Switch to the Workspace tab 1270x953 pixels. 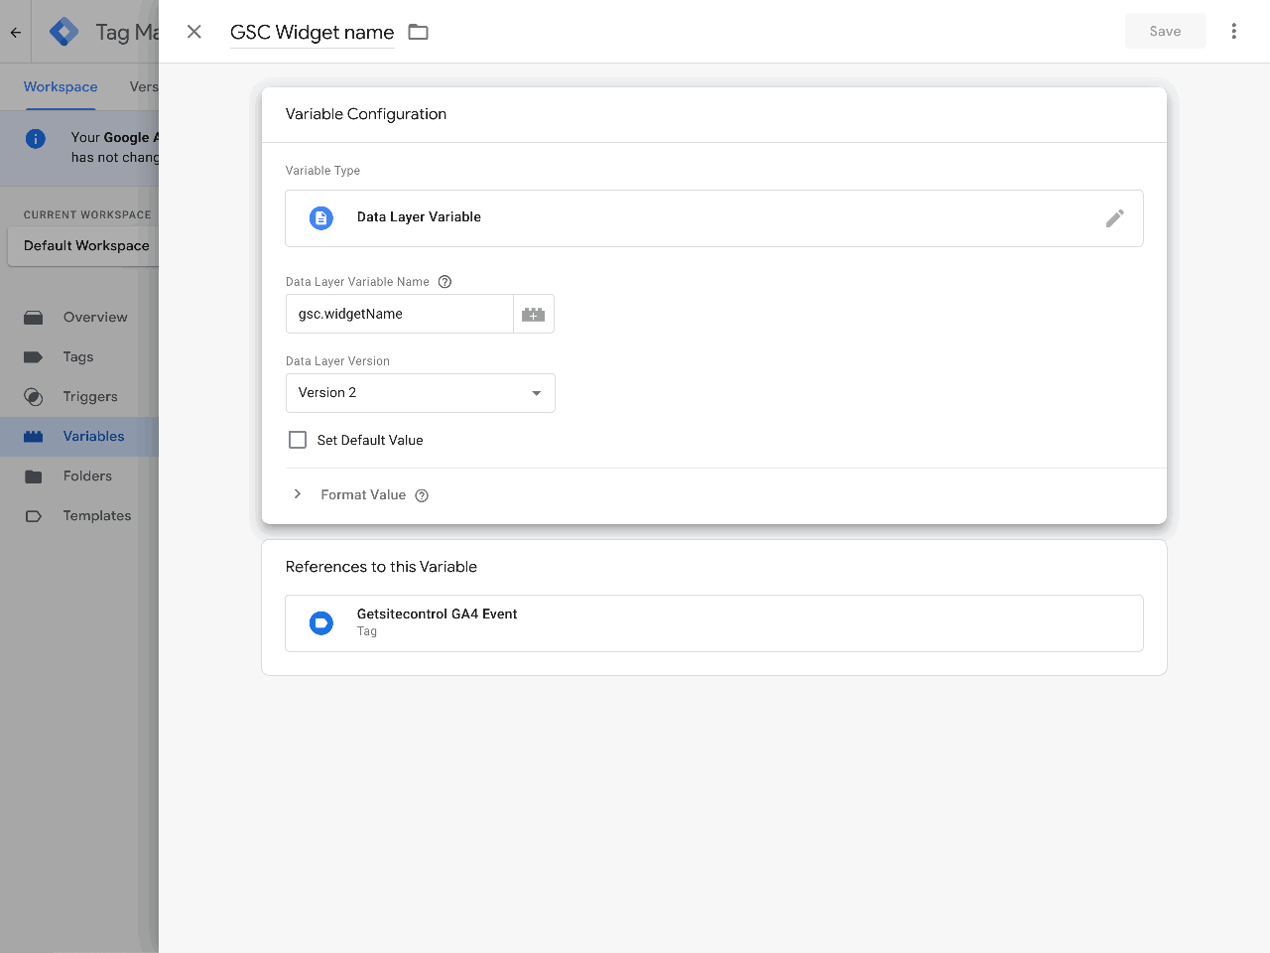point(60,86)
